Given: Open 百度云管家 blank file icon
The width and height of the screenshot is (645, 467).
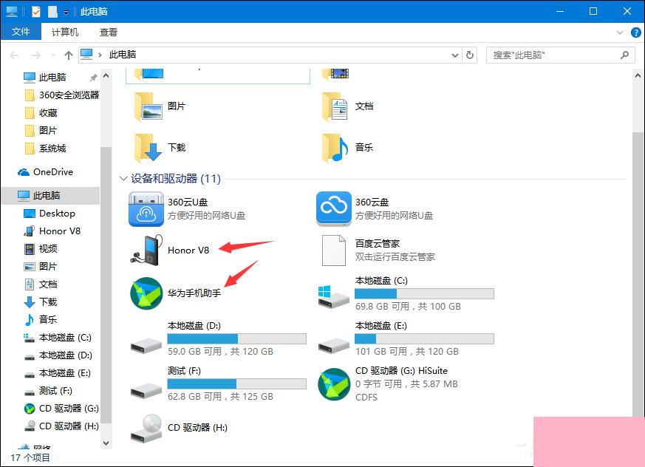Looking at the screenshot, I should pyautogui.click(x=334, y=250).
